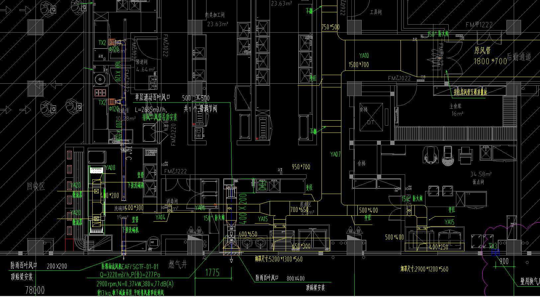Select the YA06 duct tag

point(200,208)
